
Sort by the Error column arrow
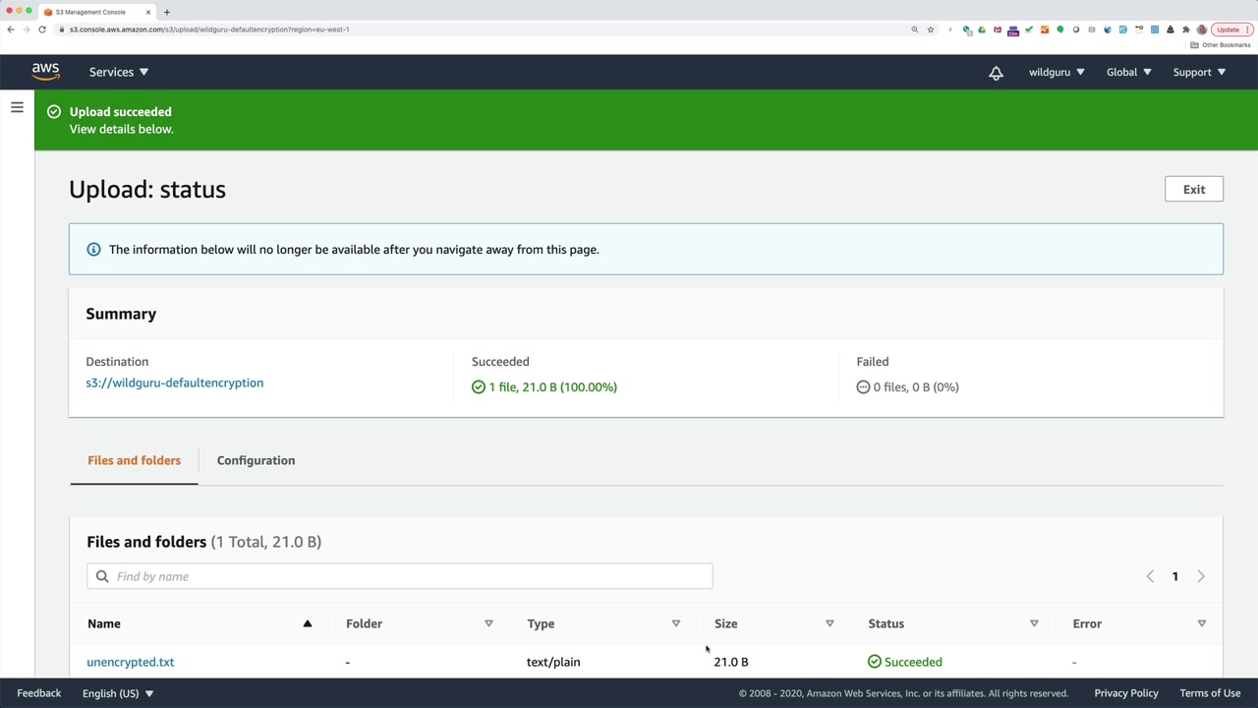point(1201,623)
